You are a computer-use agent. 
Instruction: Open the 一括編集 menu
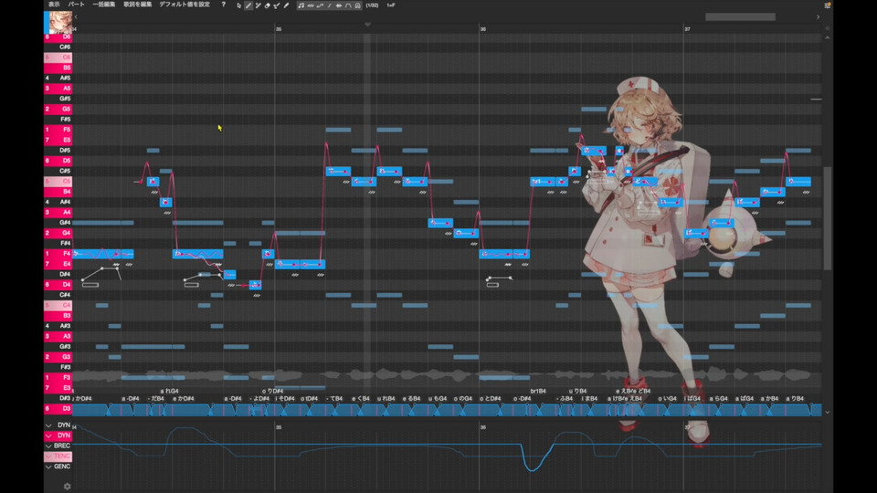click(103, 5)
